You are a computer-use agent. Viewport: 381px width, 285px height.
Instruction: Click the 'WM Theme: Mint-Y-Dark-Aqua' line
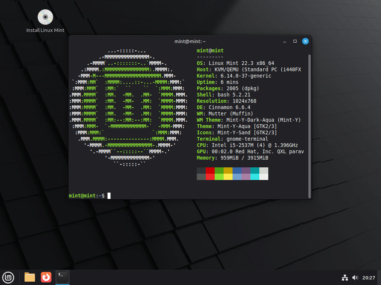click(x=249, y=120)
